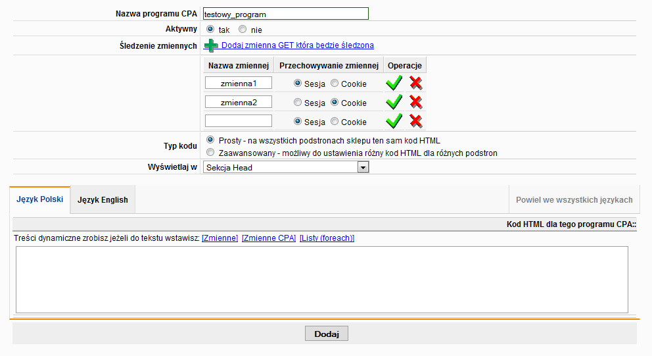Click the green plus add-variable icon
652x356 pixels.
(210, 45)
